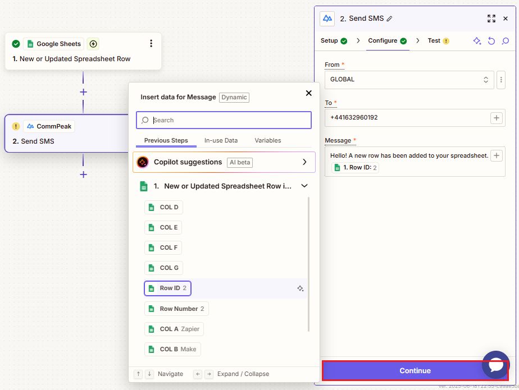Viewport: 519px width, 390px height.
Task: Select the CommPeak Send SMS step card
Action: (66, 134)
